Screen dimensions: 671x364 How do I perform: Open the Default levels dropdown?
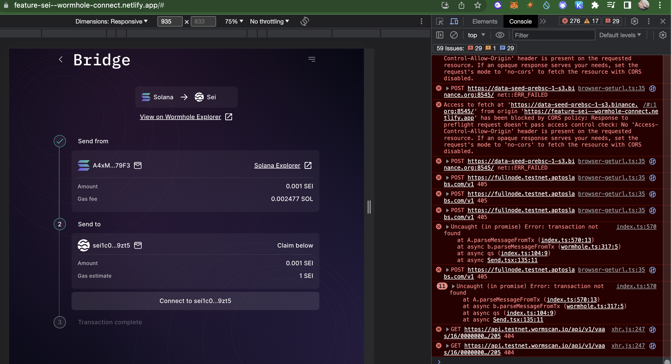620,35
